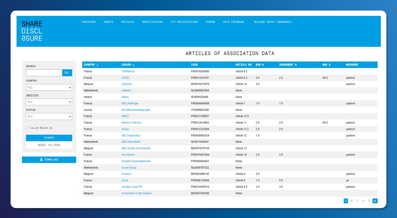Open the FTP Specification page
Screen dimensions: 397x218
pyautogui.click(x=184, y=22)
